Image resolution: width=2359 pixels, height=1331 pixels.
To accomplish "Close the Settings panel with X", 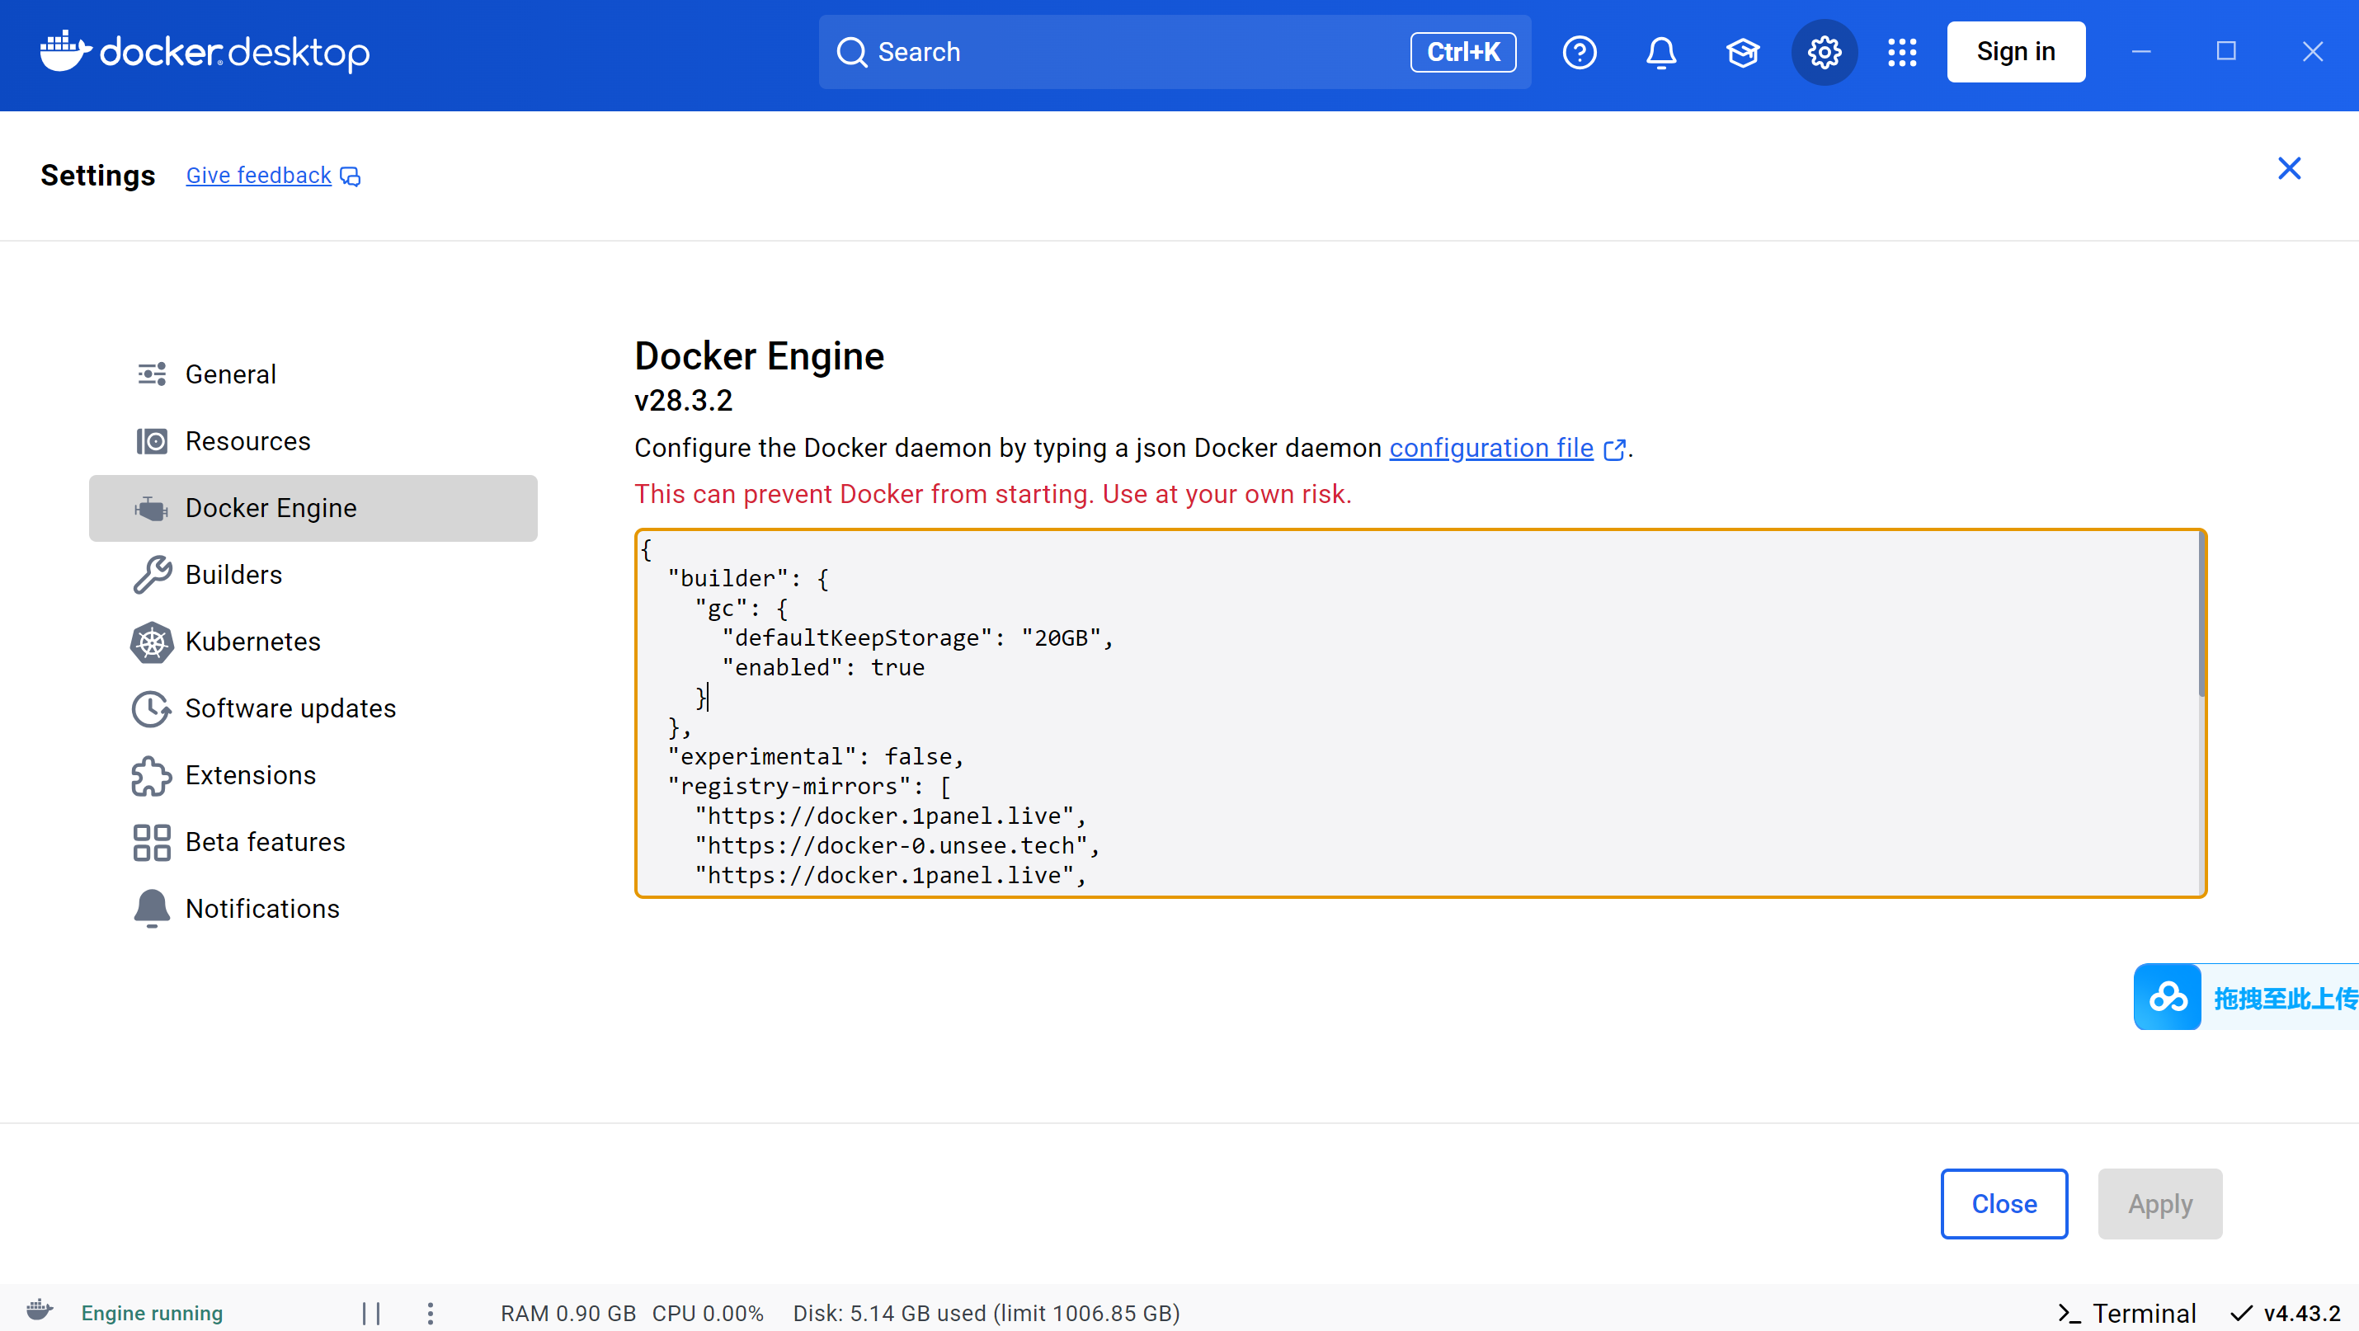I will click(x=2289, y=168).
